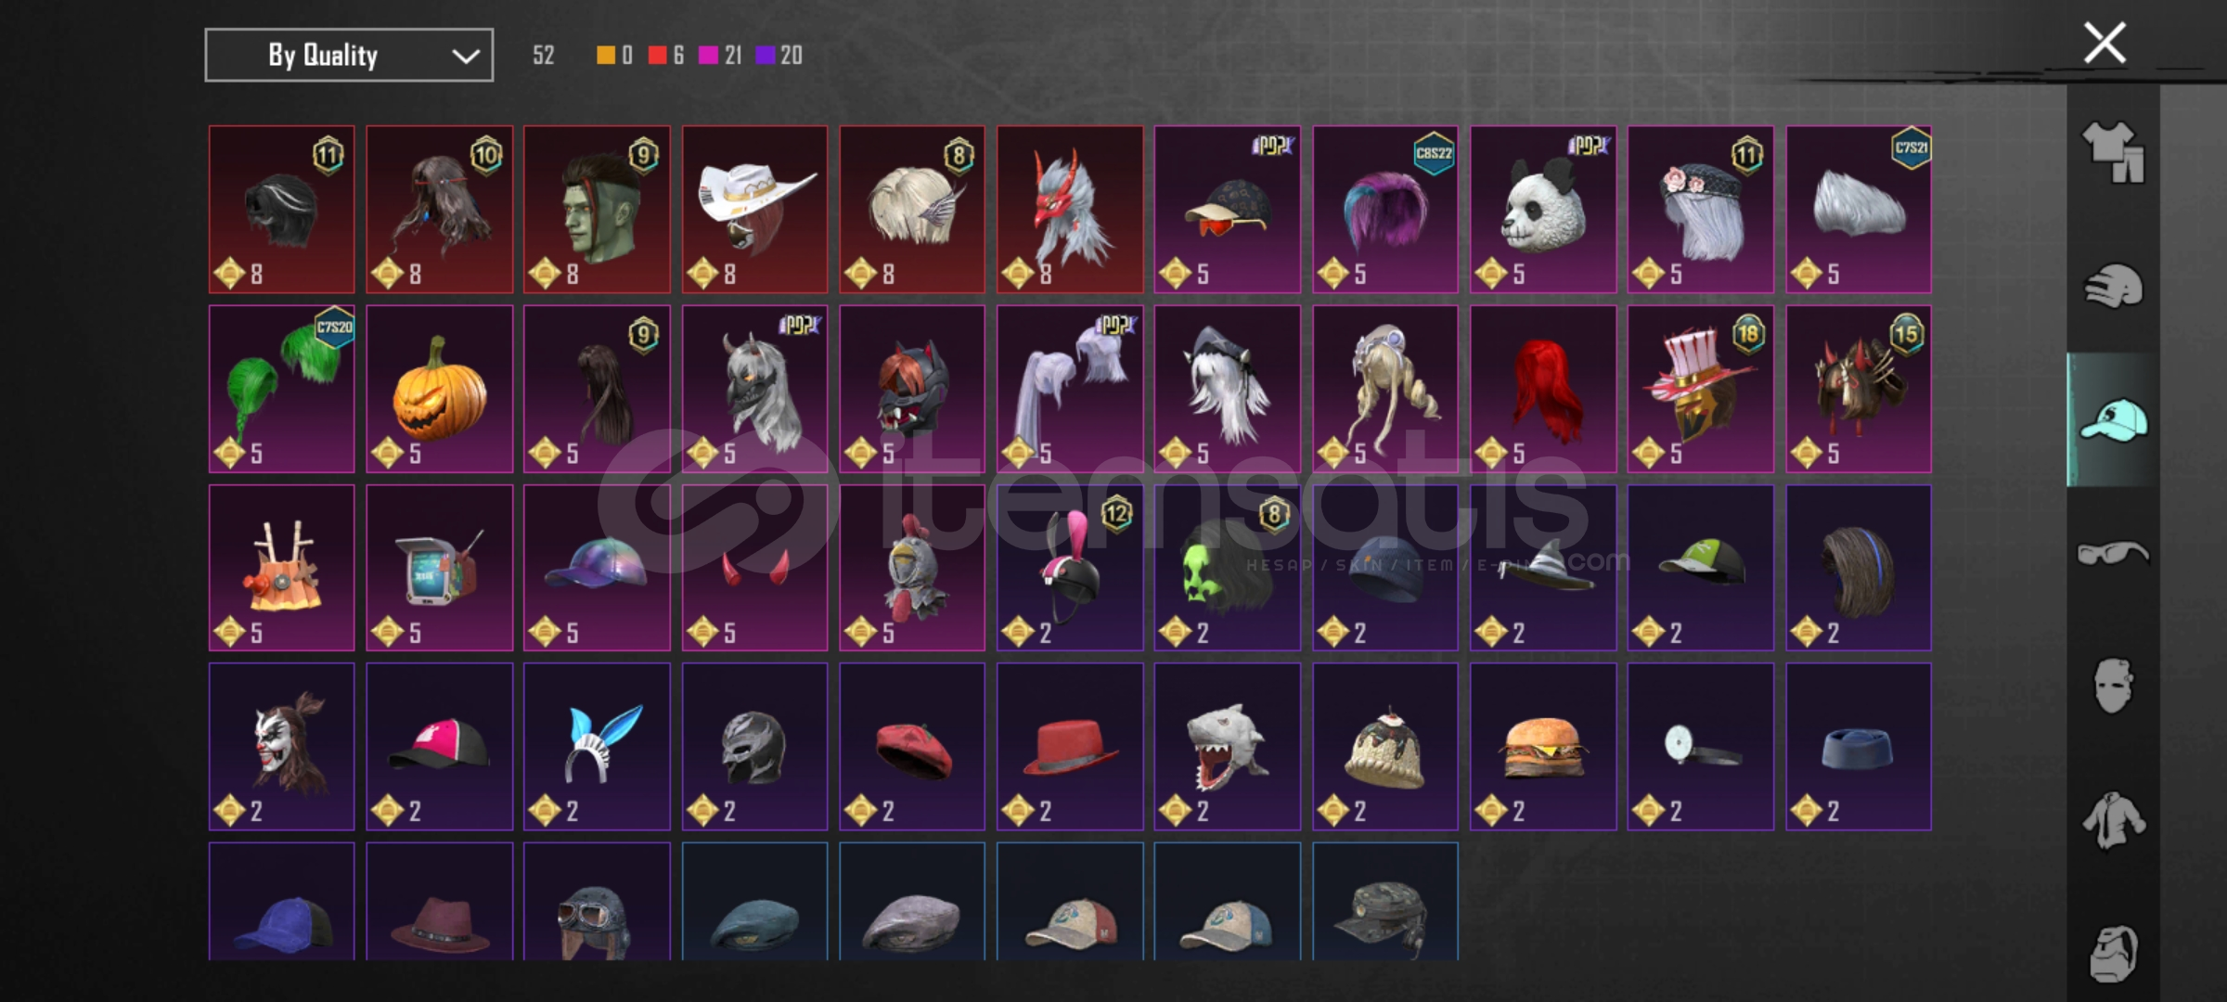Select the jack-o-lantern pumpkin headgear
2227x1002 pixels.
[439, 389]
